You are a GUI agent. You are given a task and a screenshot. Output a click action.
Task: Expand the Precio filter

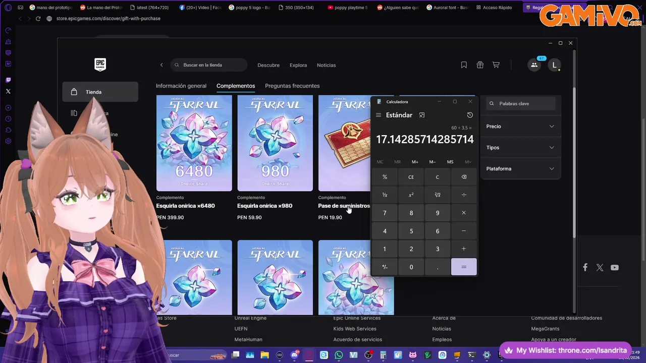tap(520, 127)
